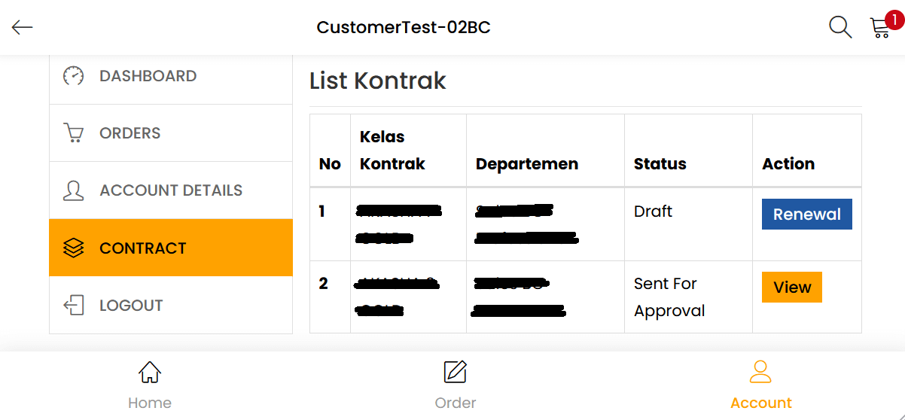Screen dimensions: 905x420
Task: Click the Contract layers icon
Action: coord(73,248)
